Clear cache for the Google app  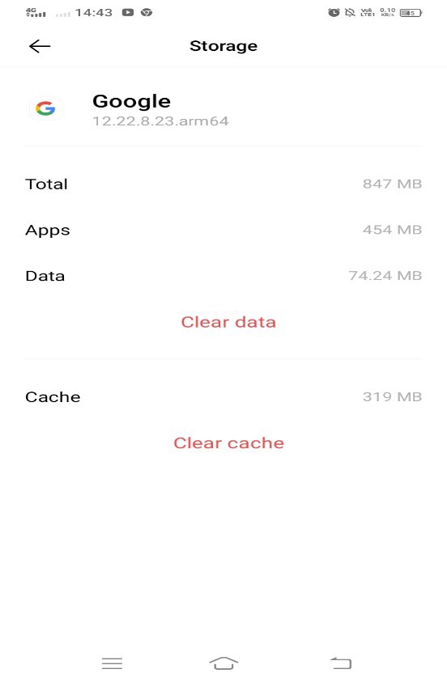pyautogui.click(x=228, y=443)
